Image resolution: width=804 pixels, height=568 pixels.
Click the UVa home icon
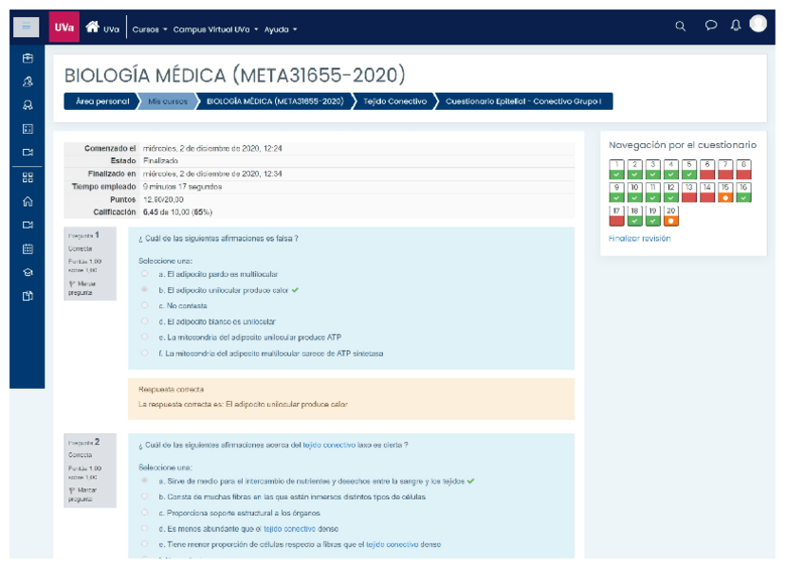tap(93, 27)
